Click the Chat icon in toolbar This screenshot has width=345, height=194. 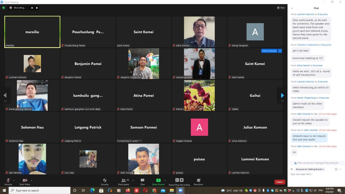pos(142,180)
